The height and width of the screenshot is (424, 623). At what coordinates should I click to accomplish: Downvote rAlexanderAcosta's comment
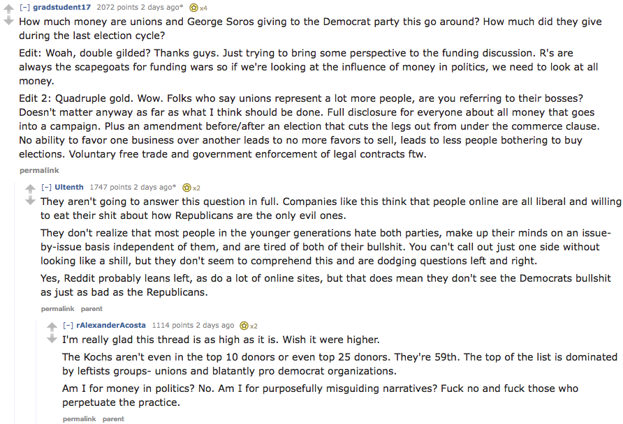pyautogui.click(x=52, y=339)
